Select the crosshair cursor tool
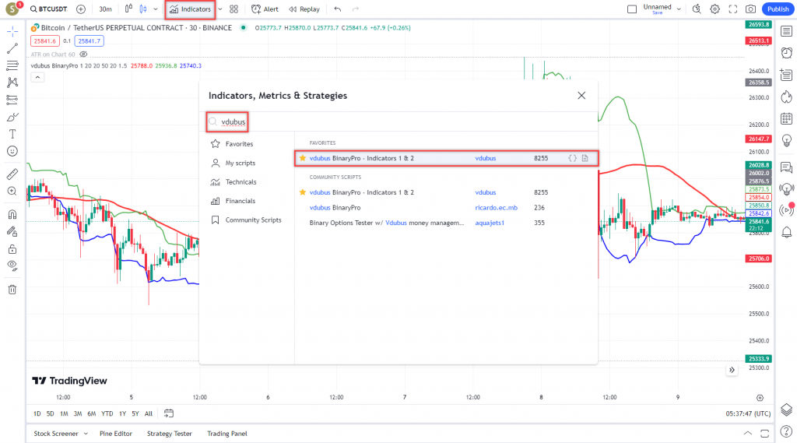Screen dimensions: 797x443 (x=12, y=32)
